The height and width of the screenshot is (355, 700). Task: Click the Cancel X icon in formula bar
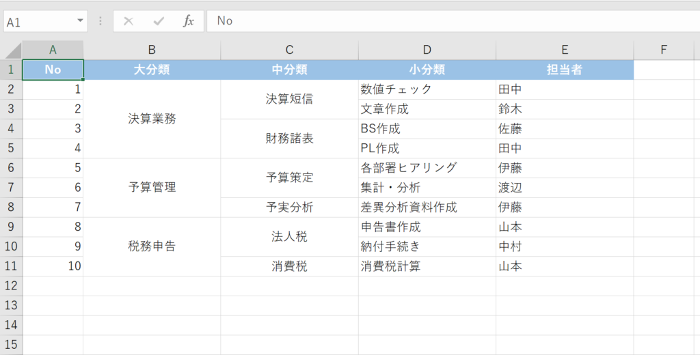(x=128, y=21)
